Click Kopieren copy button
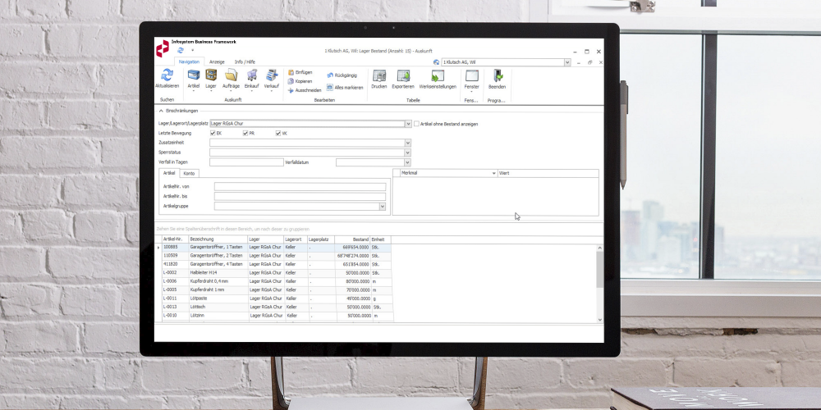This screenshot has width=821, height=410. tap(300, 81)
